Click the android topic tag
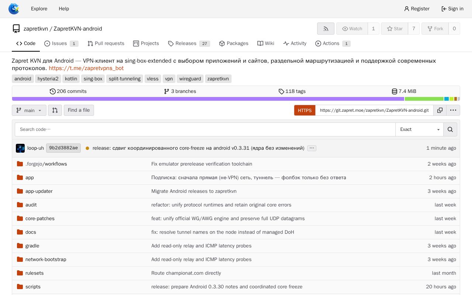 23,79
